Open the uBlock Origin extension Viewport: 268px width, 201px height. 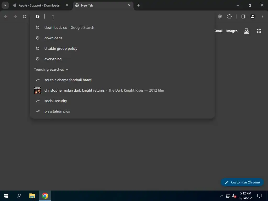(x=220, y=16)
